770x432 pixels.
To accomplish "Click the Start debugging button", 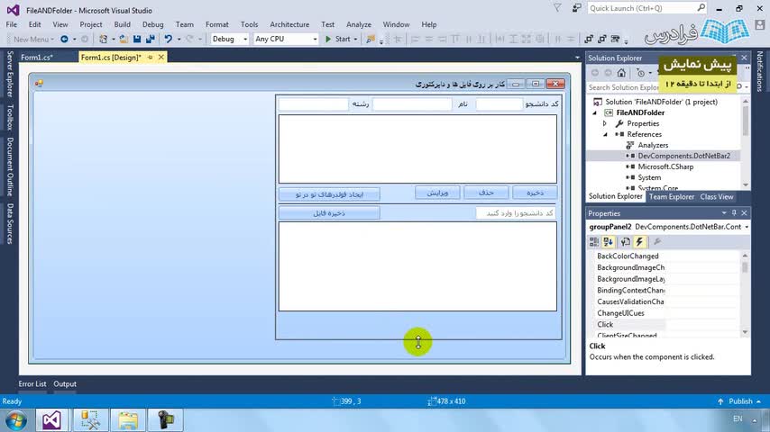I will tap(338, 39).
